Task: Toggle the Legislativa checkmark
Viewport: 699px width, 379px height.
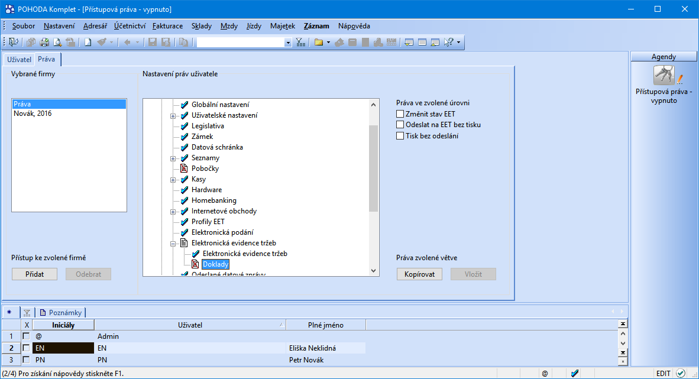Action: [x=184, y=126]
